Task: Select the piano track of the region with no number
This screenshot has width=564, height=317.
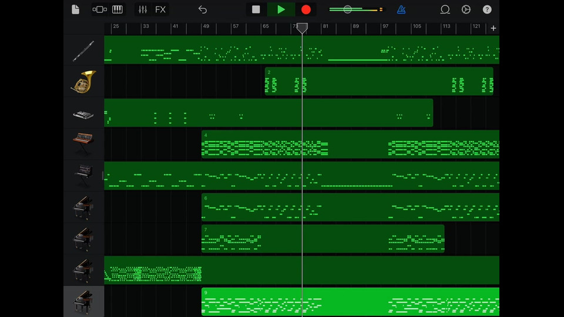Action: (84, 270)
